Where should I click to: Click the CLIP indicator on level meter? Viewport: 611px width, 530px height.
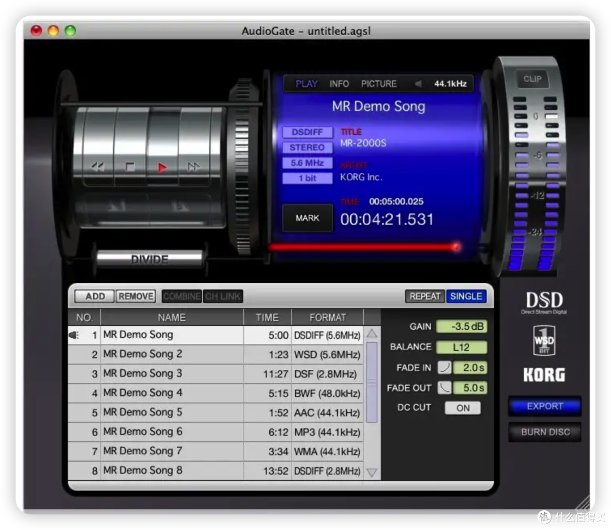point(532,79)
